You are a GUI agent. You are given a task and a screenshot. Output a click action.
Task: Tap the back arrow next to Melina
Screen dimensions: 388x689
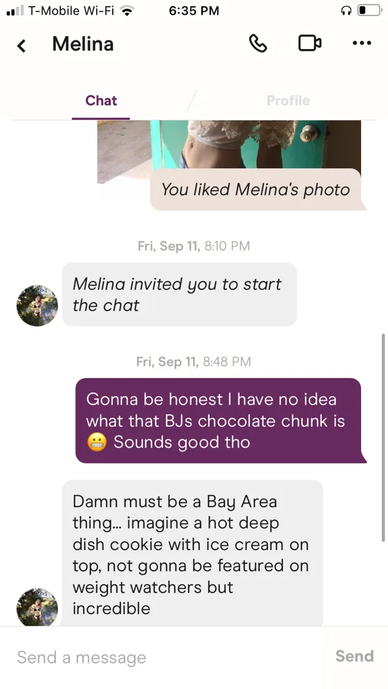tap(21, 45)
